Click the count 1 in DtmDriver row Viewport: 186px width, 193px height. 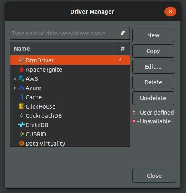(121, 60)
